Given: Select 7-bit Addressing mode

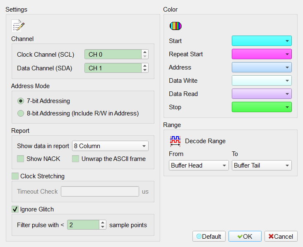Looking at the screenshot, I should [x=21, y=101].
